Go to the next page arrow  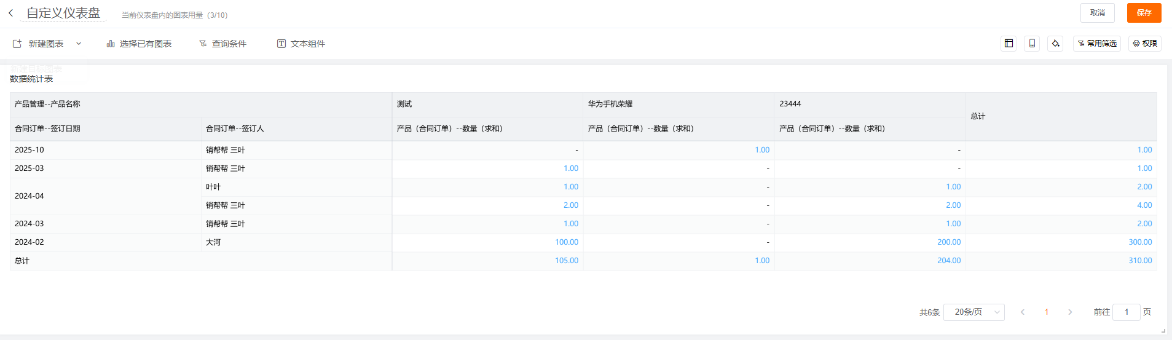pos(1070,312)
